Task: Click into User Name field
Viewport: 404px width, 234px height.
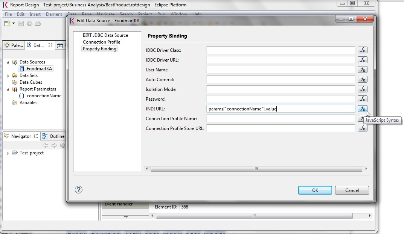Action: point(281,70)
